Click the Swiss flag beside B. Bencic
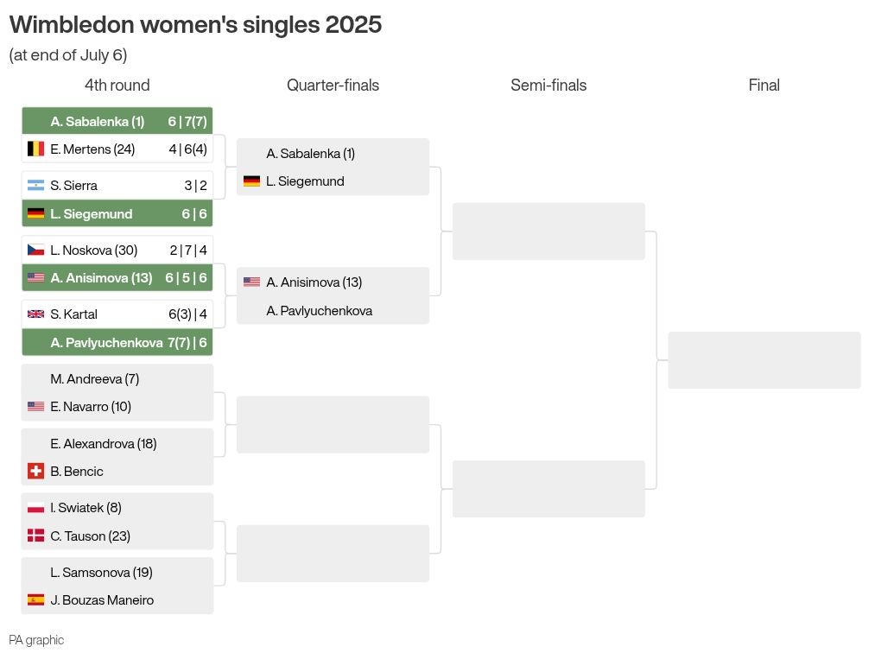 pos(35,471)
